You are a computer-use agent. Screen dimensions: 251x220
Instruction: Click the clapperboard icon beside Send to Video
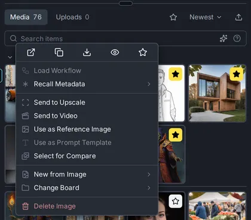click(25, 116)
